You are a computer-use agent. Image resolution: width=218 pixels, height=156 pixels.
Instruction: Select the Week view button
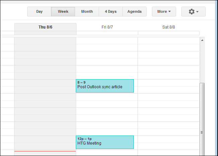click(63, 12)
